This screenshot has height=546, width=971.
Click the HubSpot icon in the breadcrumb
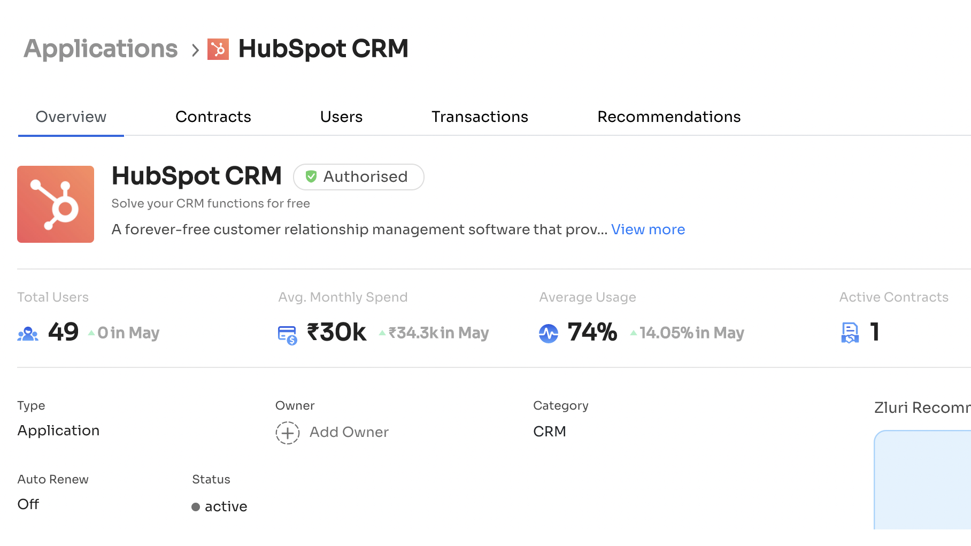point(219,49)
